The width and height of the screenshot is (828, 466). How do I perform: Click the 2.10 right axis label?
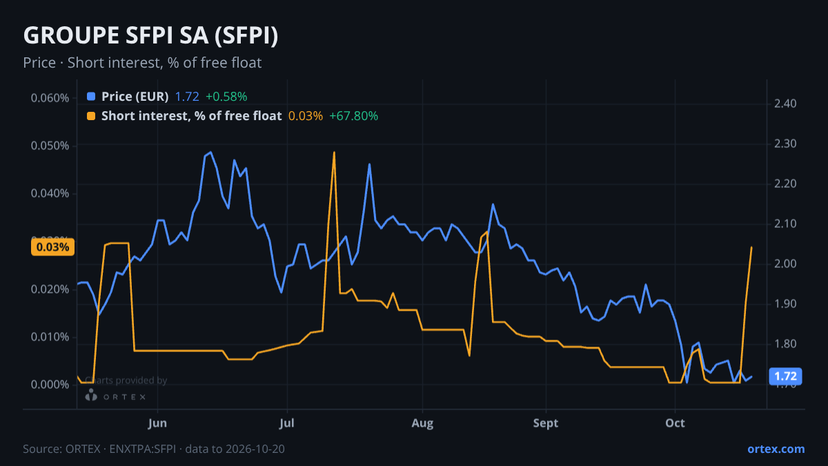(x=786, y=224)
